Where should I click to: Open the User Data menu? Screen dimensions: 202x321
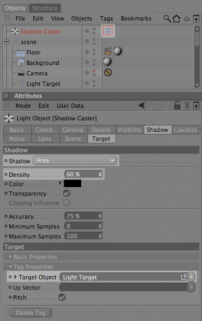pos(70,106)
